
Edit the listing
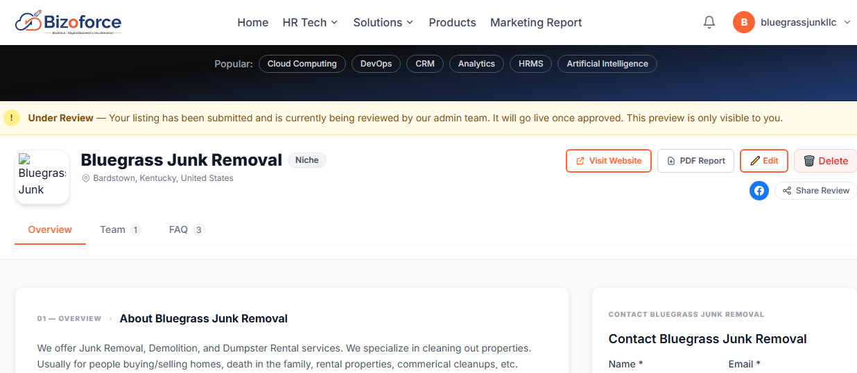[x=764, y=161]
